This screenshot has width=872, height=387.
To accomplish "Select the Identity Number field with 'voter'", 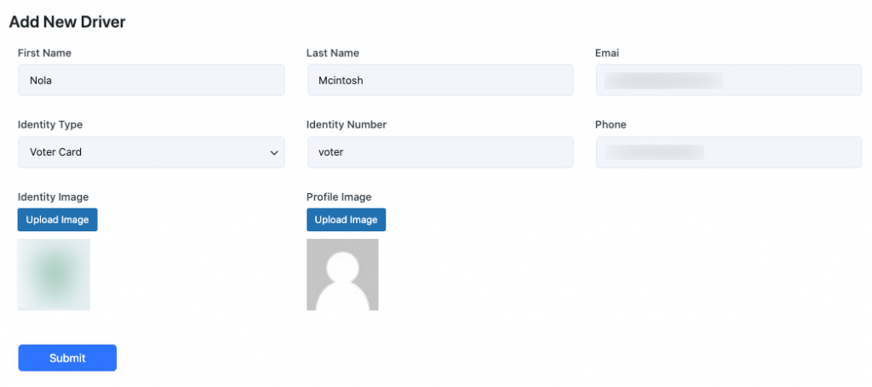I will (x=439, y=152).
